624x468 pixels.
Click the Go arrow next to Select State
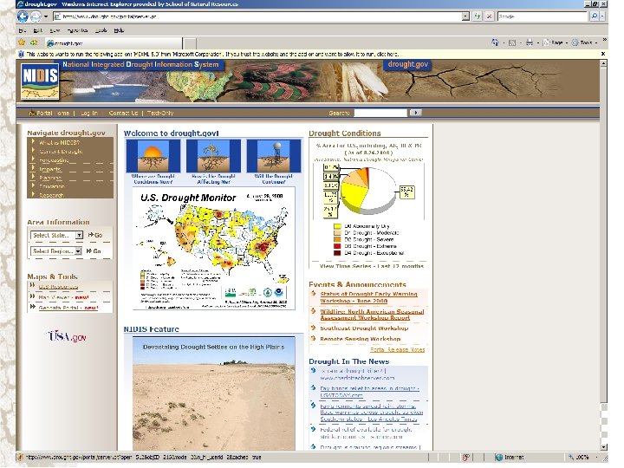(95, 235)
